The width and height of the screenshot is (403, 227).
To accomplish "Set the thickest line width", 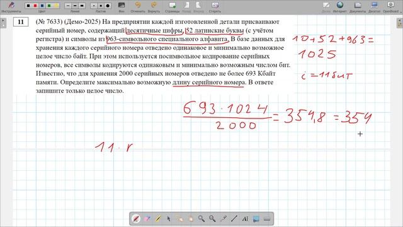I will (82, 6).
